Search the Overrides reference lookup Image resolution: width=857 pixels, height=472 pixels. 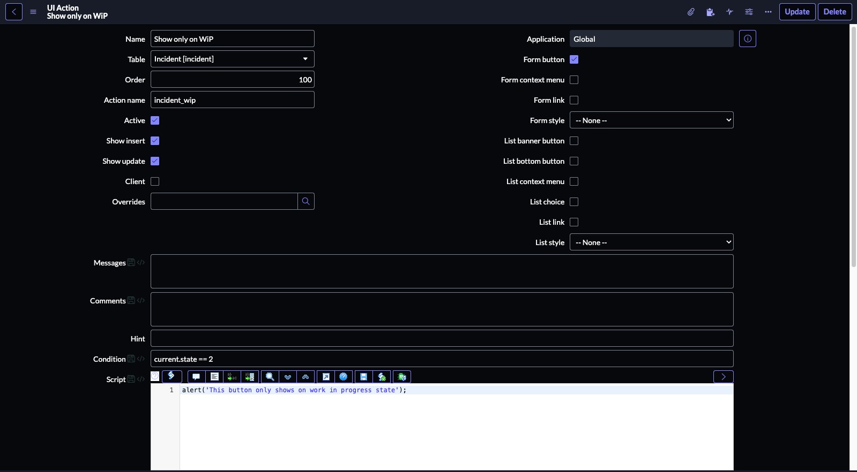(306, 201)
